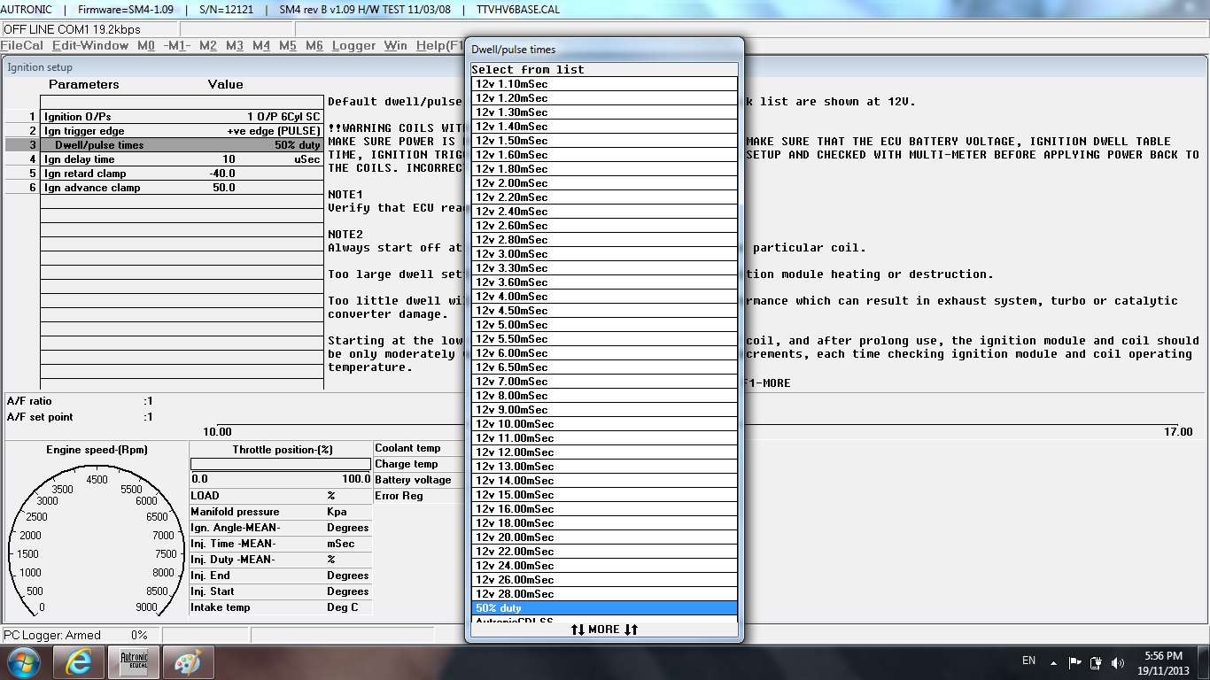The image size is (1210, 680).
Task: Open the M5 menu
Action: click(288, 45)
